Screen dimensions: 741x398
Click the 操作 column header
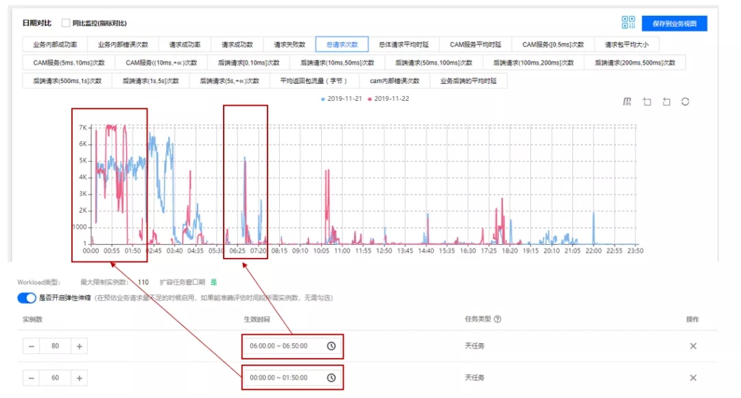coord(693,320)
